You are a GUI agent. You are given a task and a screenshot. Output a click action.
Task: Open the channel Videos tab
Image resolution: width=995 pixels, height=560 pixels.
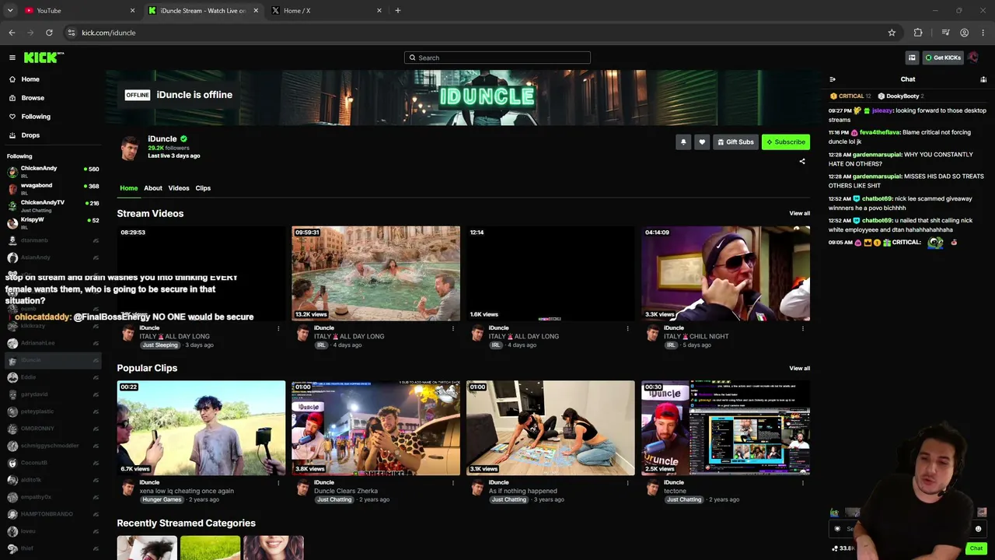pyautogui.click(x=179, y=188)
